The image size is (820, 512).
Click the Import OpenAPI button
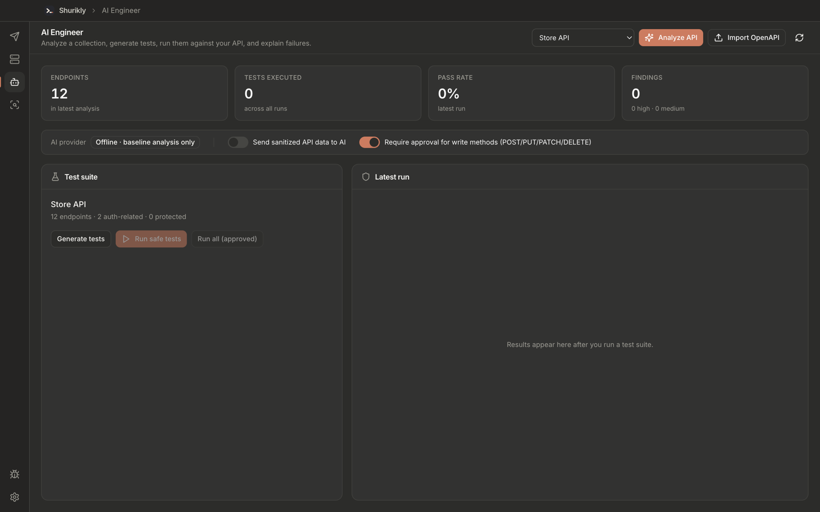coord(746,37)
